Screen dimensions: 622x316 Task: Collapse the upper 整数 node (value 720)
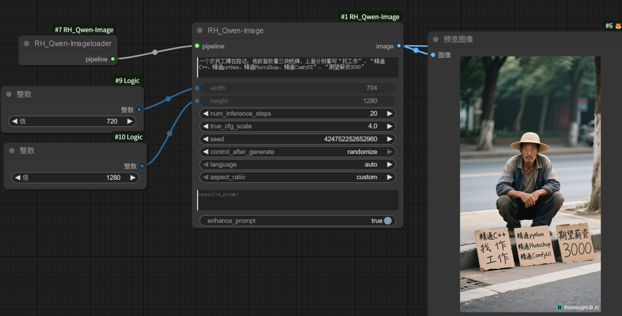(9, 95)
